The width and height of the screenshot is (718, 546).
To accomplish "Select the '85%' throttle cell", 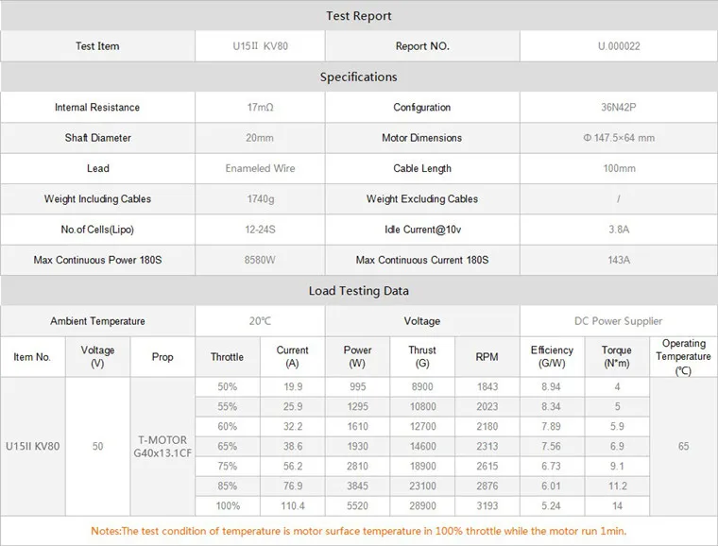I will pyautogui.click(x=228, y=486).
